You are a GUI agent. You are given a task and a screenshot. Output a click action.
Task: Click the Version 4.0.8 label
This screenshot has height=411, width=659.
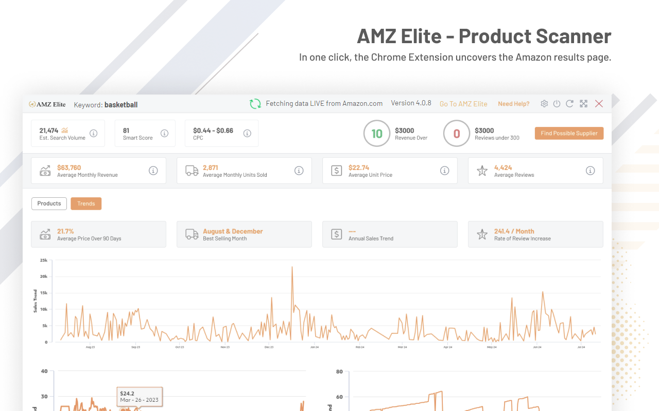point(411,103)
